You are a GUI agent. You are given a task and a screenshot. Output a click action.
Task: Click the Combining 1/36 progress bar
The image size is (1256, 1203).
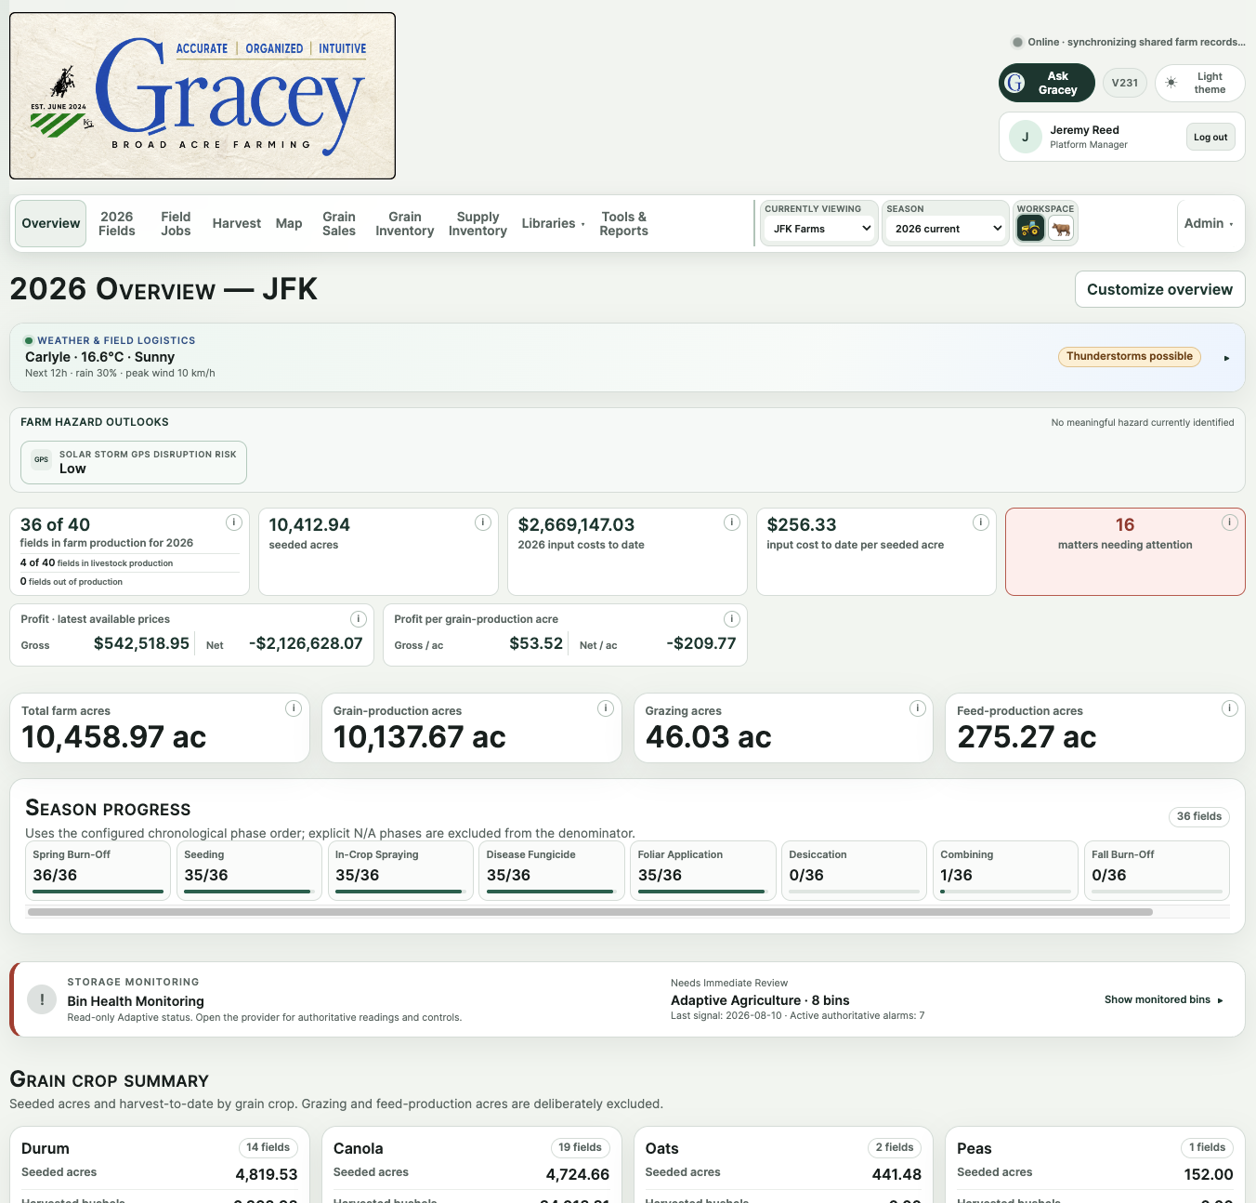click(x=1005, y=892)
